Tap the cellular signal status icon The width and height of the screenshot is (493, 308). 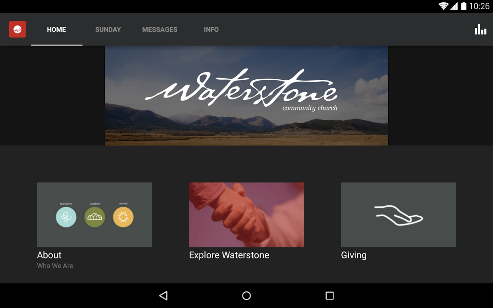click(454, 6)
